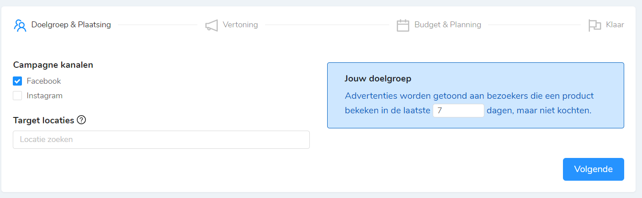
Task: Jump to the Klaar step label
Action: (615, 25)
